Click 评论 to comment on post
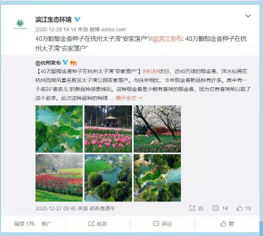This screenshot has width=263, height=236. pyautogui.click(x=163, y=223)
